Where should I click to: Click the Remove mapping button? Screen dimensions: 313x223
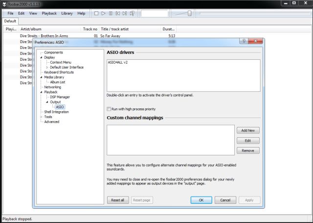[248, 150]
